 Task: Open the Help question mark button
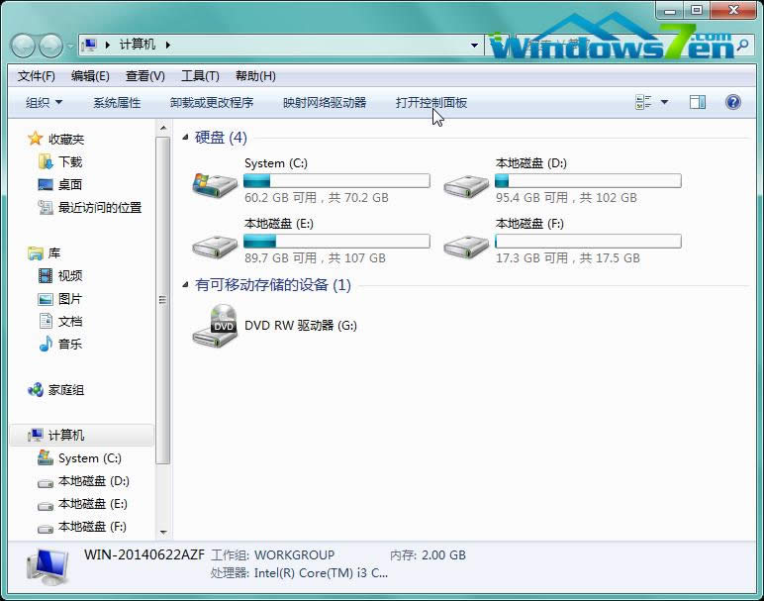coord(732,102)
